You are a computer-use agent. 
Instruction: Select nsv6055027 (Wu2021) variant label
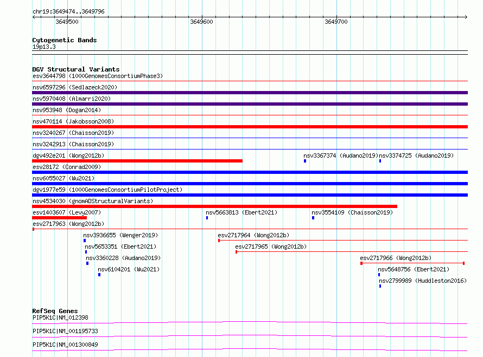click(x=63, y=178)
